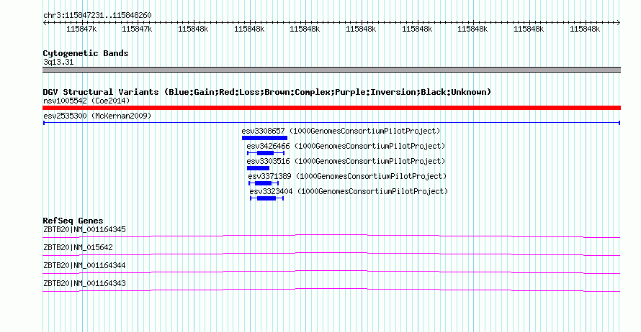Click the blue bar under esv3308657
This screenshot has height=332, width=641.
(264, 138)
